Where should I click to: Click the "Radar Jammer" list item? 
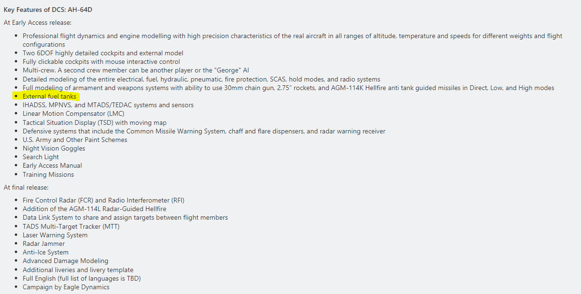coord(44,243)
